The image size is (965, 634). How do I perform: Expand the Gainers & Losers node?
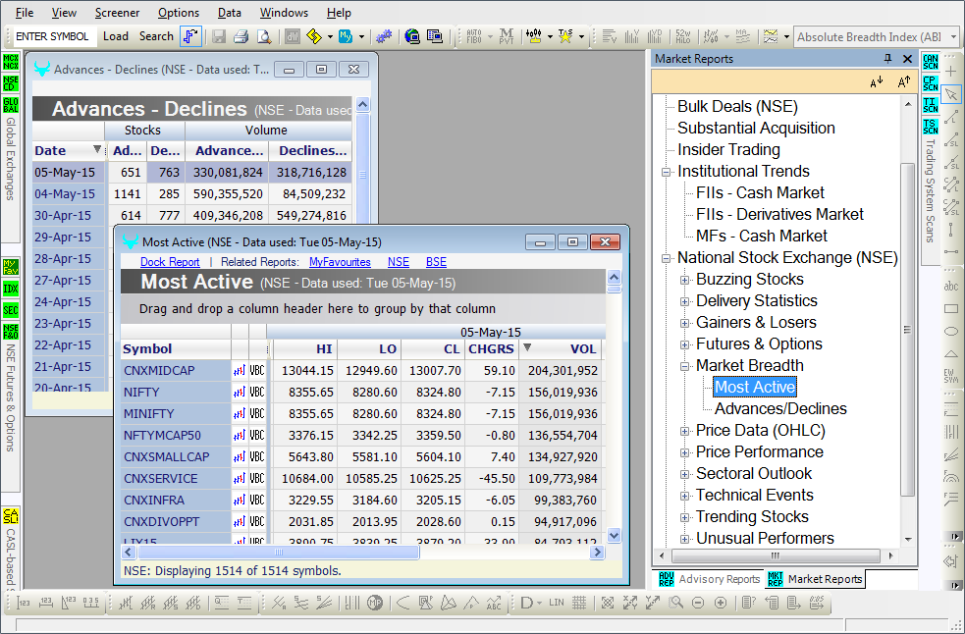point(684,323)
